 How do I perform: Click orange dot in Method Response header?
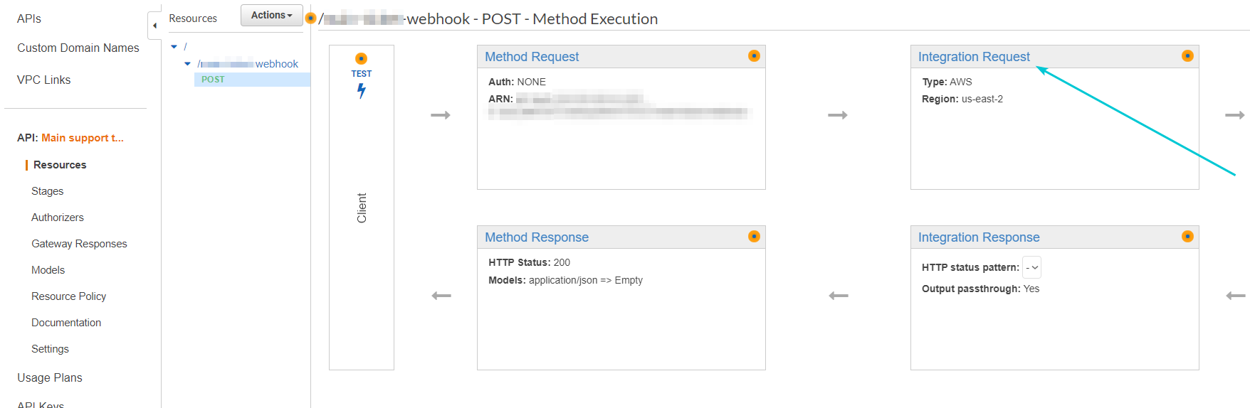tap(754, 237)
